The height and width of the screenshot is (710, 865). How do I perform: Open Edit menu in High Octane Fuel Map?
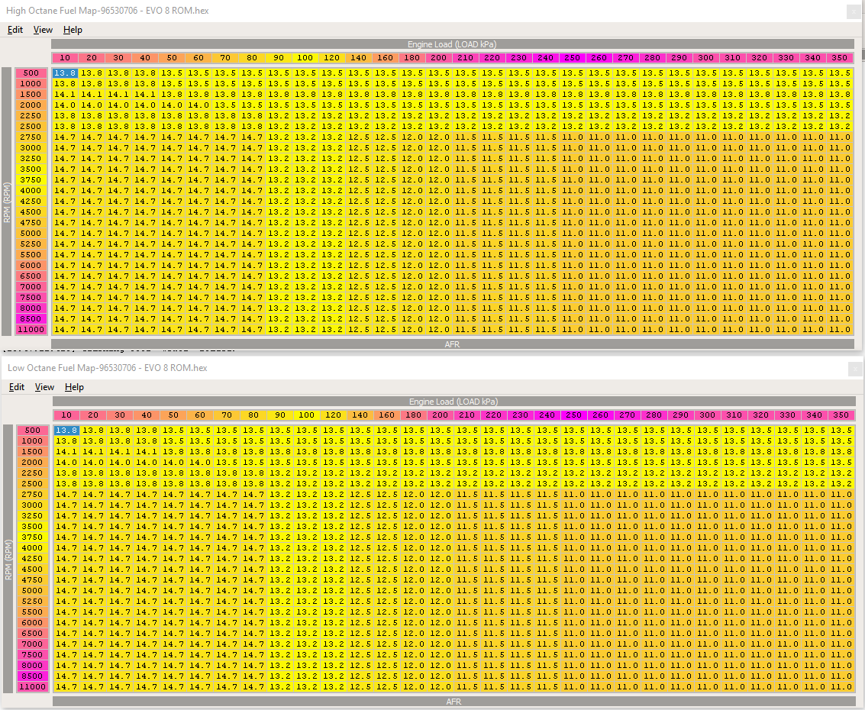(15, 30)
